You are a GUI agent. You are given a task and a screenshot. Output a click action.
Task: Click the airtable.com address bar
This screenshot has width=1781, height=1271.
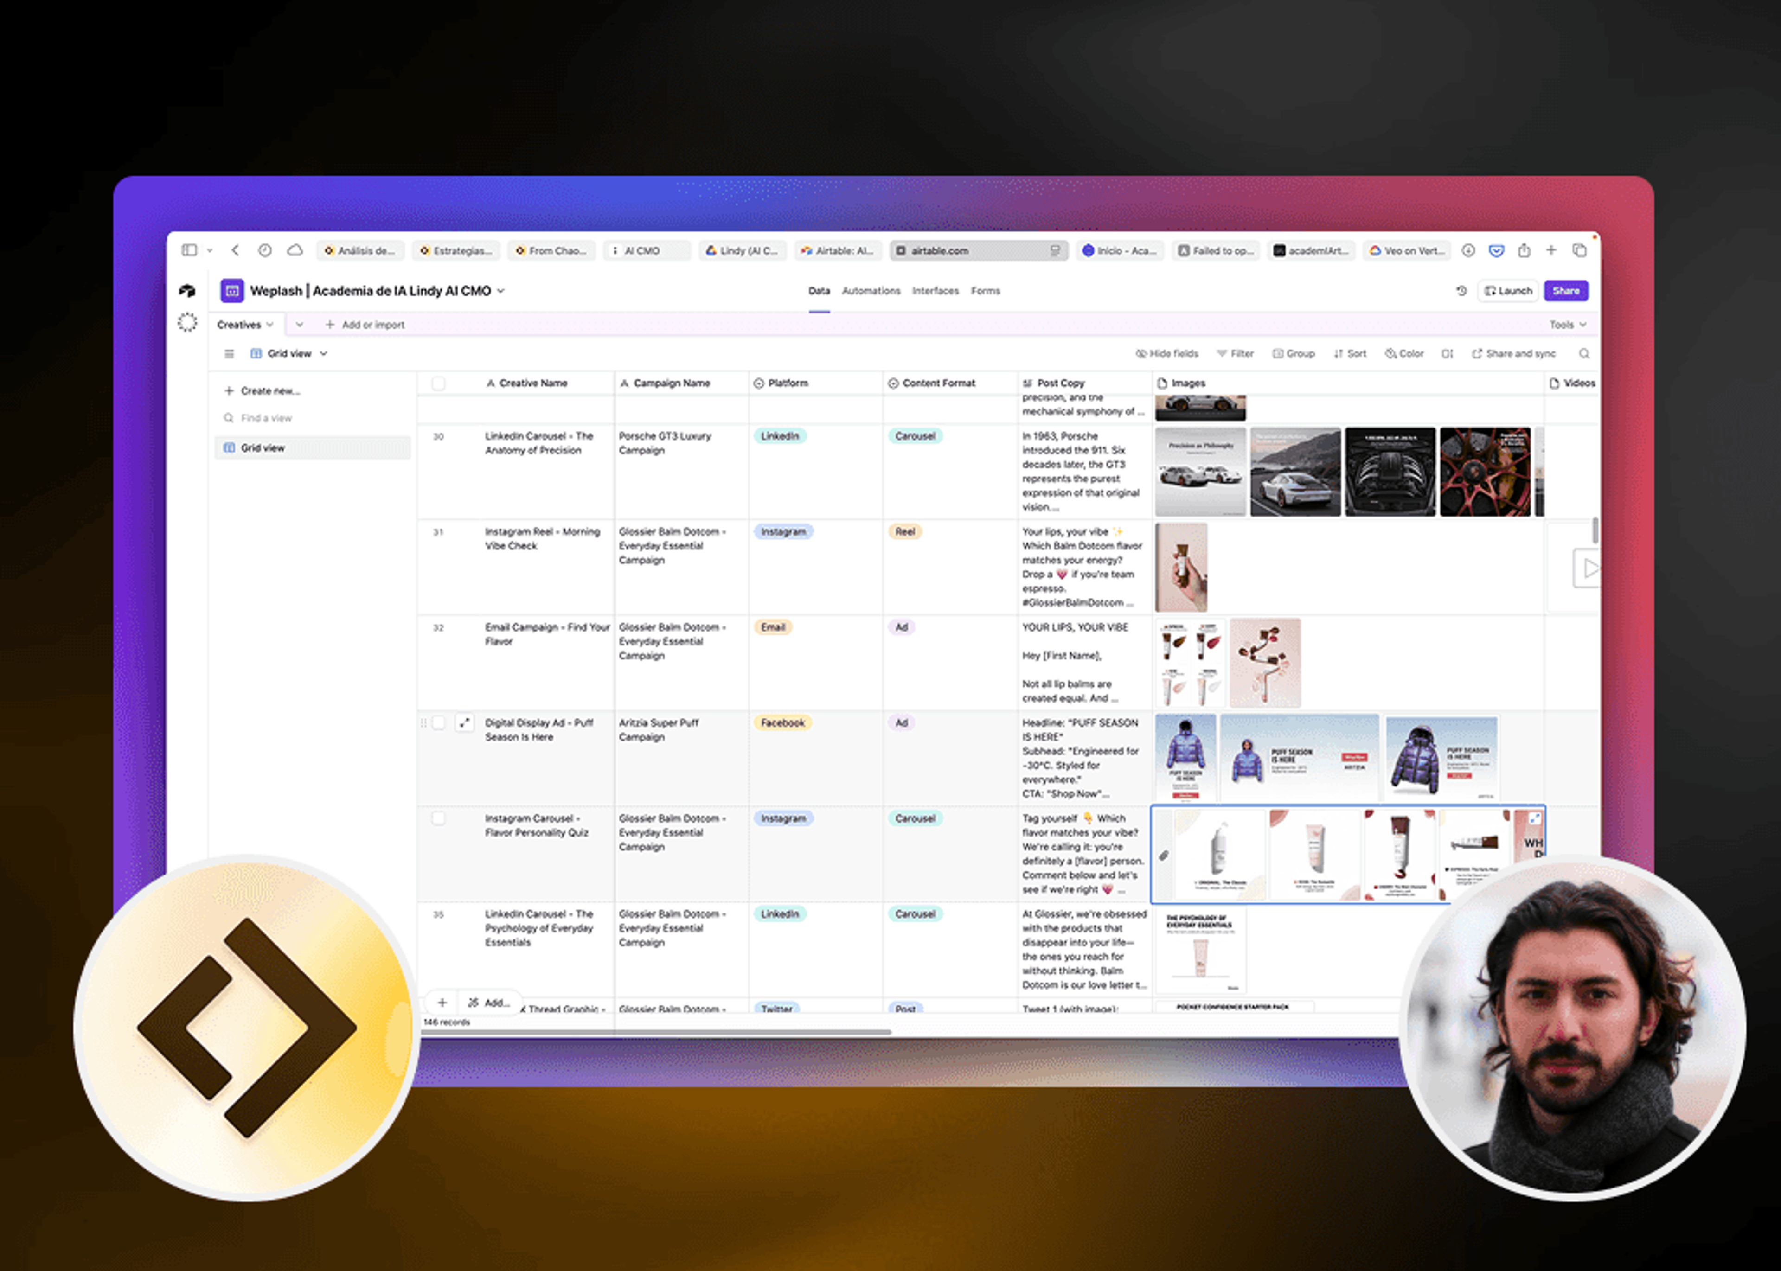coord(979,250)
